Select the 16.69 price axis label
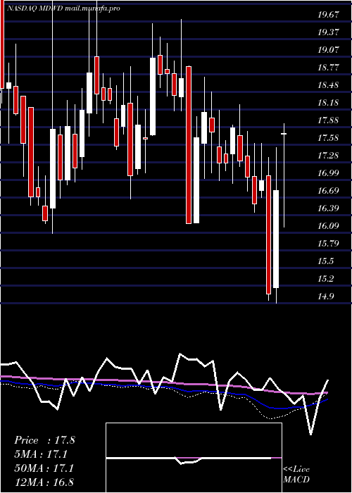 tap(328, 191)
